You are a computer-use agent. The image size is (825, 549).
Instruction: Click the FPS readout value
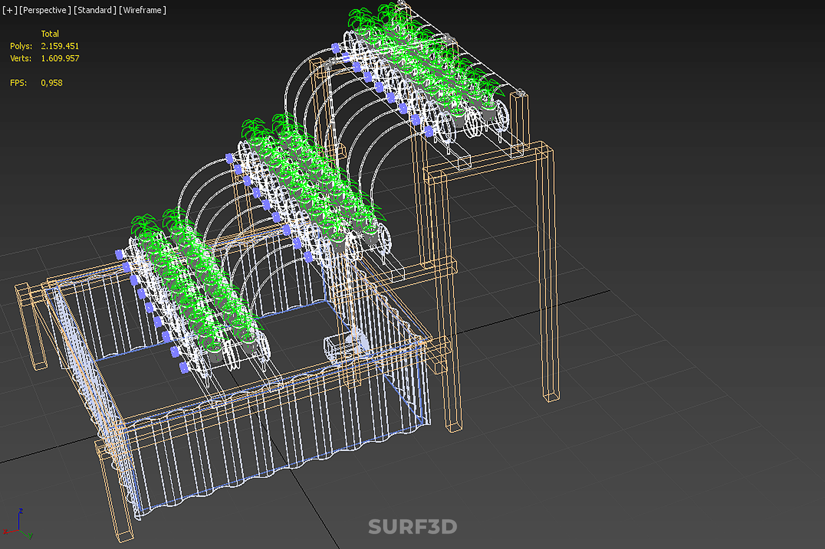52,83
